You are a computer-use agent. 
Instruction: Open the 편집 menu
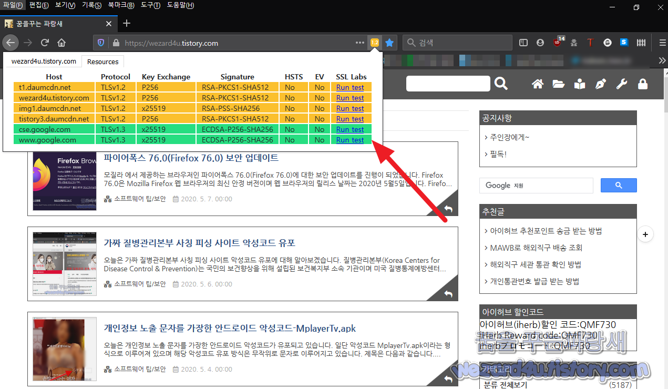tap(39, 5)
